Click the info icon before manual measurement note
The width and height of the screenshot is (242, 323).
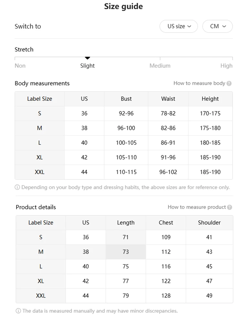(18, 311)
